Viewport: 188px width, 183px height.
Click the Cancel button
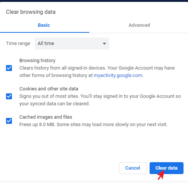pyautogui.click(x=133, y=168)
